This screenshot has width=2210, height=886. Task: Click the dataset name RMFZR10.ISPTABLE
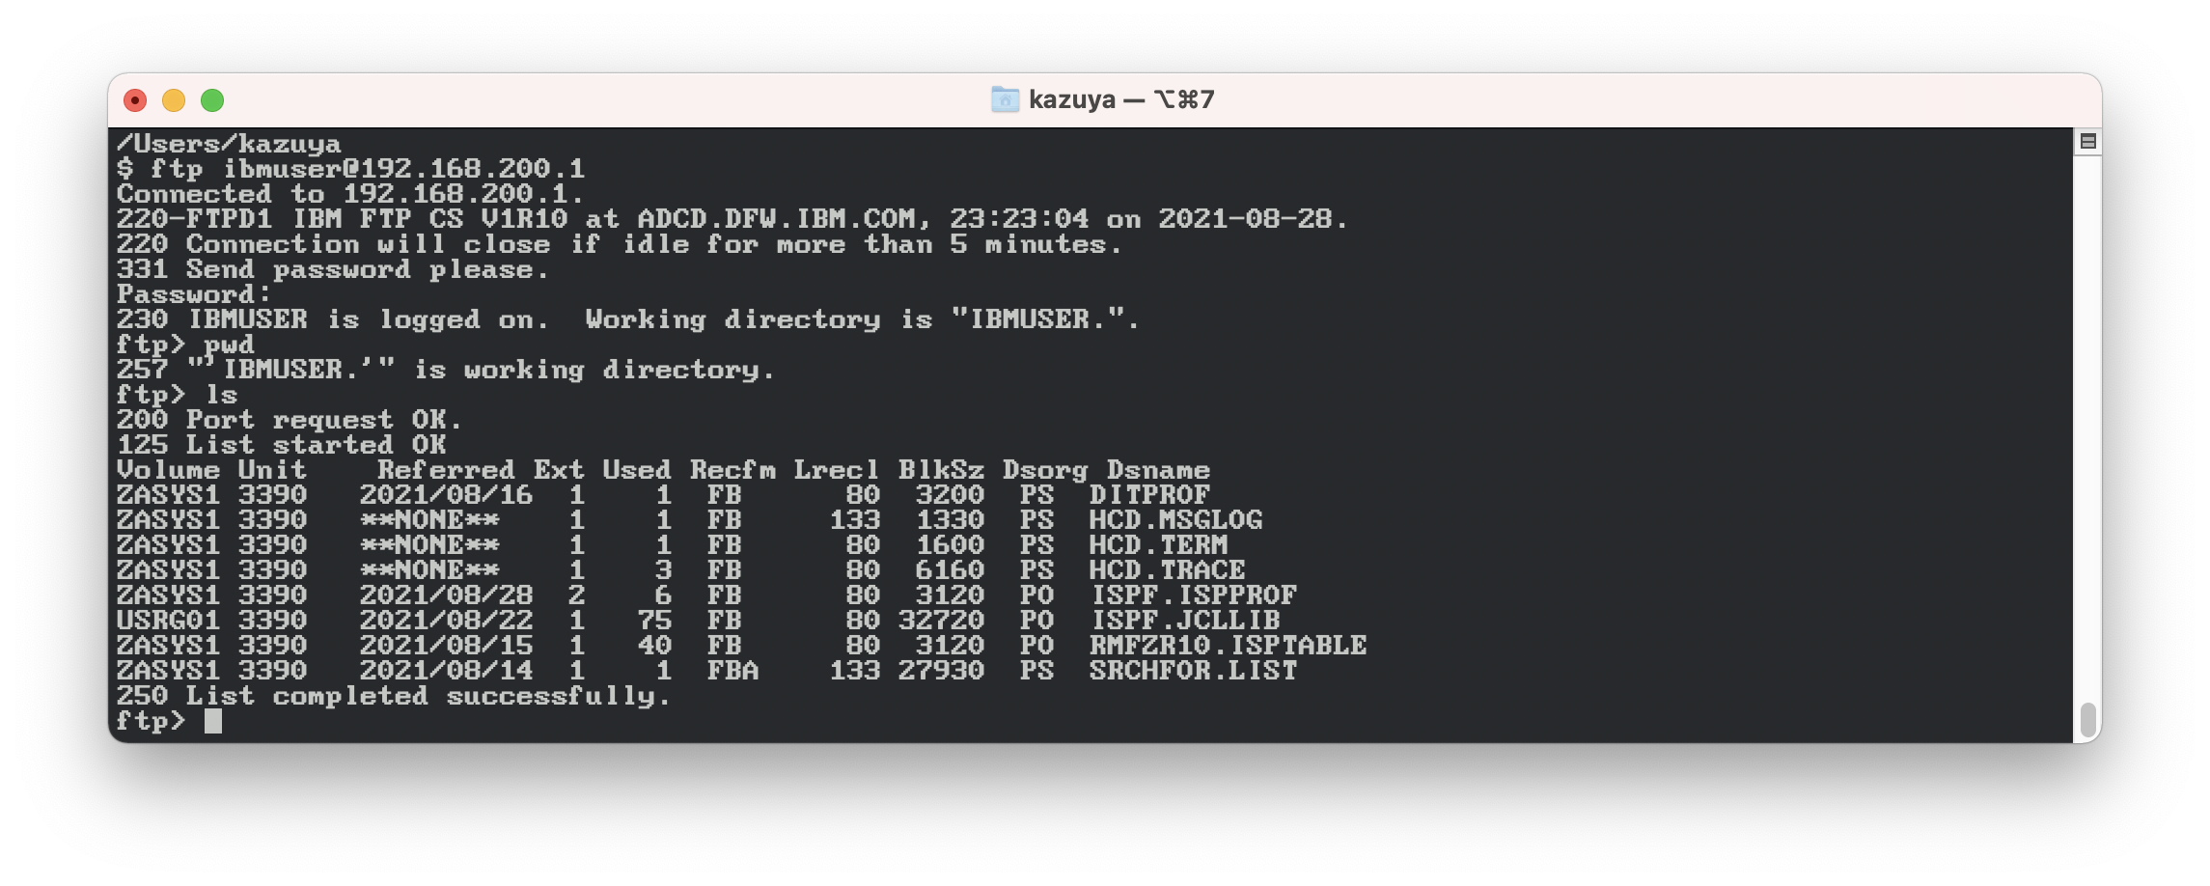click(1228, 646)
